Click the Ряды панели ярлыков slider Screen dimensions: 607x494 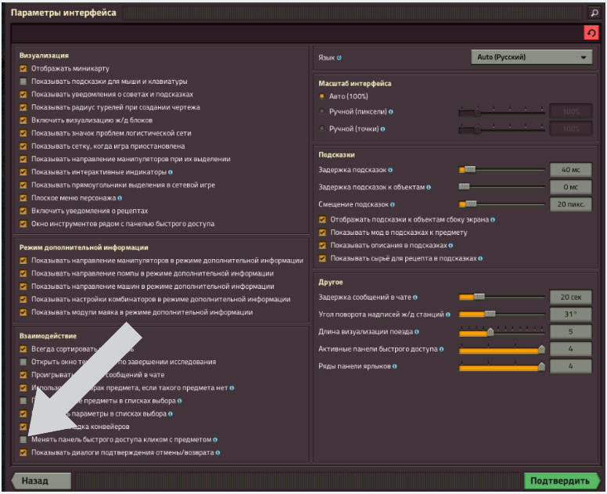point(501,366)
